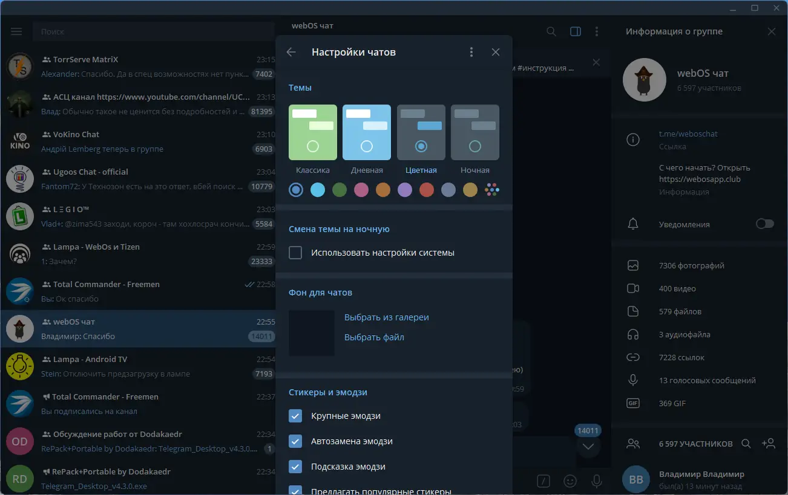The width and height of the screenshot is (788, 495).
Task: Click the scroll-to-bottom chevron with 14011 badge
Action: click(587, 446)
